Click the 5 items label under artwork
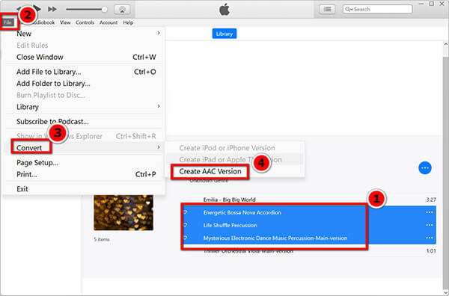The width and height of the screenshot is (449, 296). coord(102,239)
